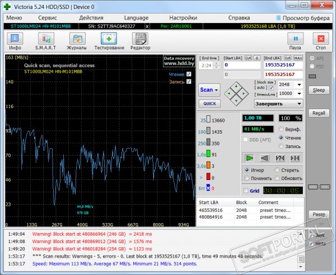Click the Sleep button
Image resolution: width=336 pixels, height=275 pixels.
[319, 90]
